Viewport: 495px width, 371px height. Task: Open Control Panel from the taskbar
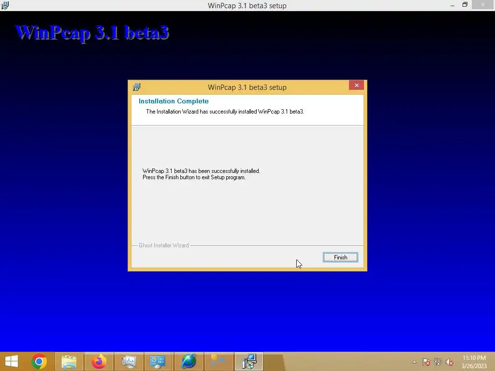(x=158, y=361)
